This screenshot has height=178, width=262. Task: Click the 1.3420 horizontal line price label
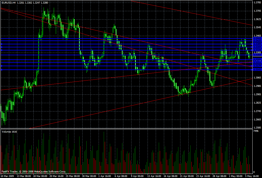point(257,41)
